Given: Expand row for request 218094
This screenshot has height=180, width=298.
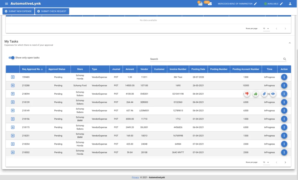Looking at the screenshot, I should pyautogui.click(x=13, y=94).
